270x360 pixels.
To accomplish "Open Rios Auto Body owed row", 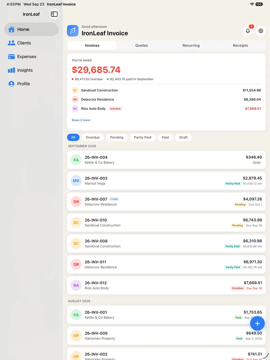I will (166, 109).
